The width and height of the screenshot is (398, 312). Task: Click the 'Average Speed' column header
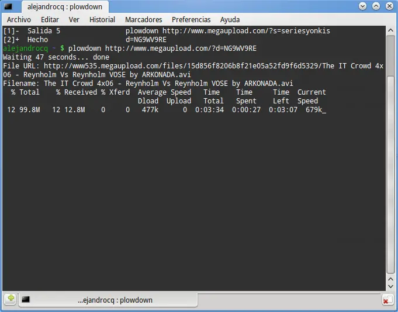tap(164, 92)
